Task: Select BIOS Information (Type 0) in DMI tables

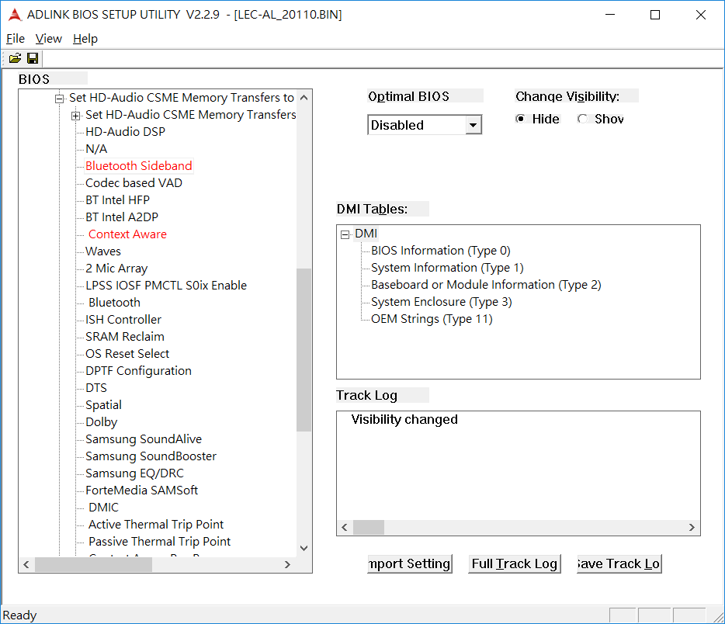Action: coord(441,251)
